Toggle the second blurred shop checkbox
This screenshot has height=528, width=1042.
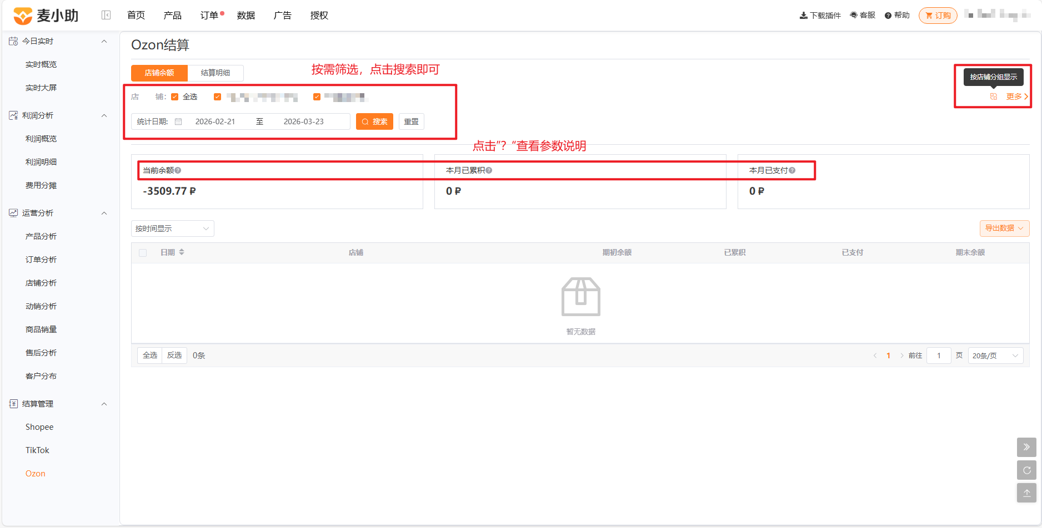pos(317,97)
